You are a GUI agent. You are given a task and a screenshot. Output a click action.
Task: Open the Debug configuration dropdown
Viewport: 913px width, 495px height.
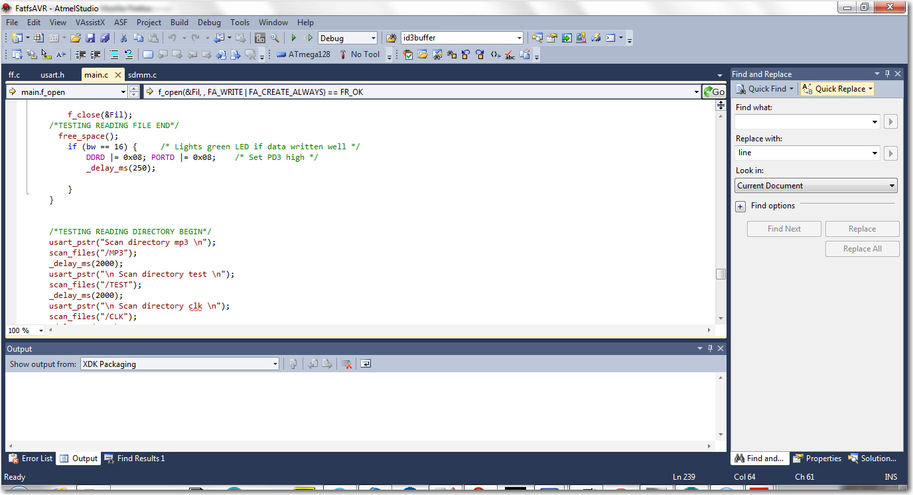[x=373, y=38]
